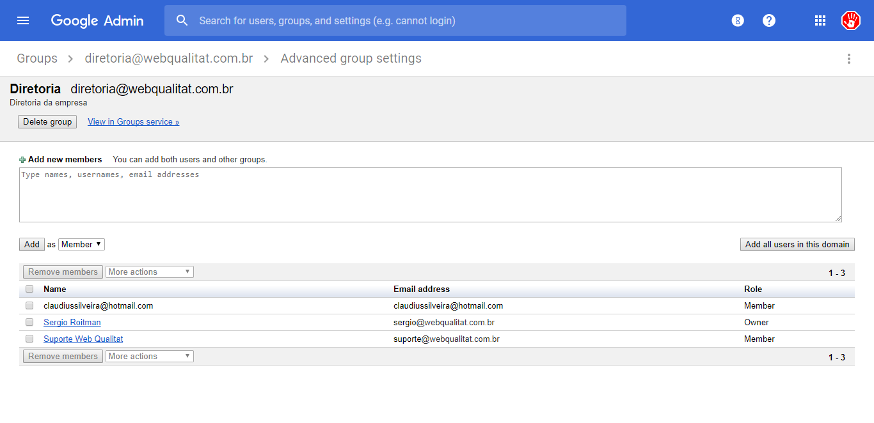The height and width of the screenshot is (423, 874).
Task: Select the Sergio Roitman row checkbox
Action: pyautogui.click(x=29, y=322)
